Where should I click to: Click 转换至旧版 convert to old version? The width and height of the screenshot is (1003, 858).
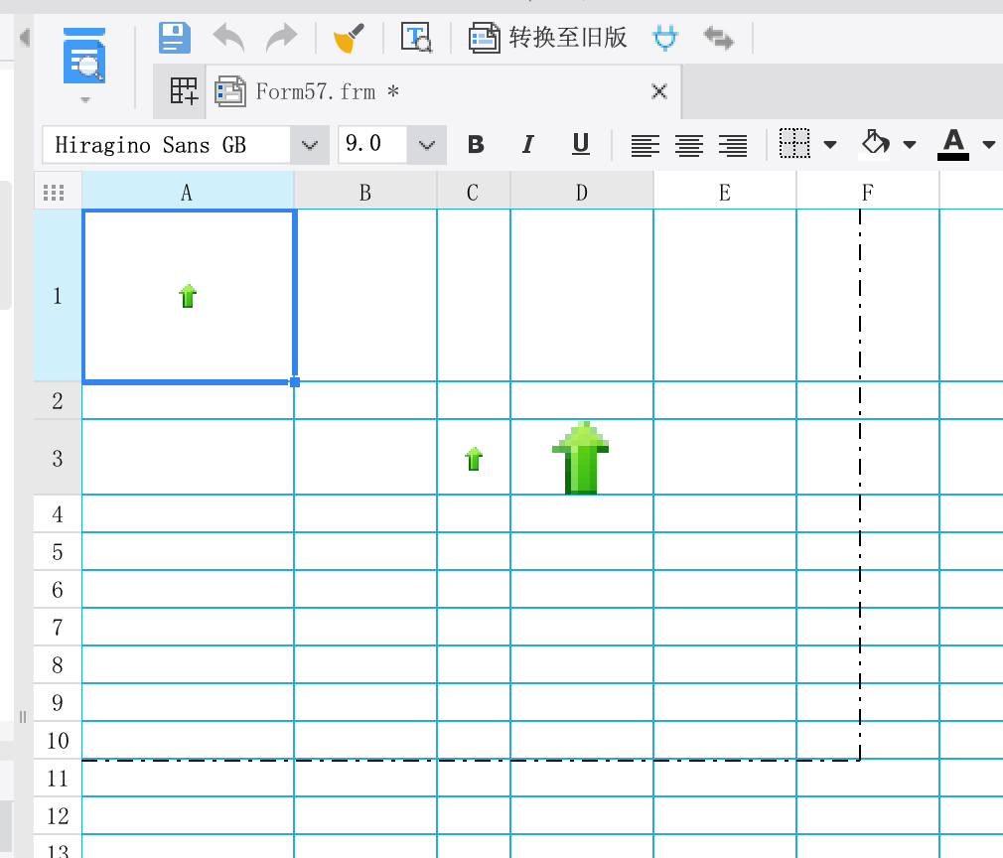coord(547,38)
